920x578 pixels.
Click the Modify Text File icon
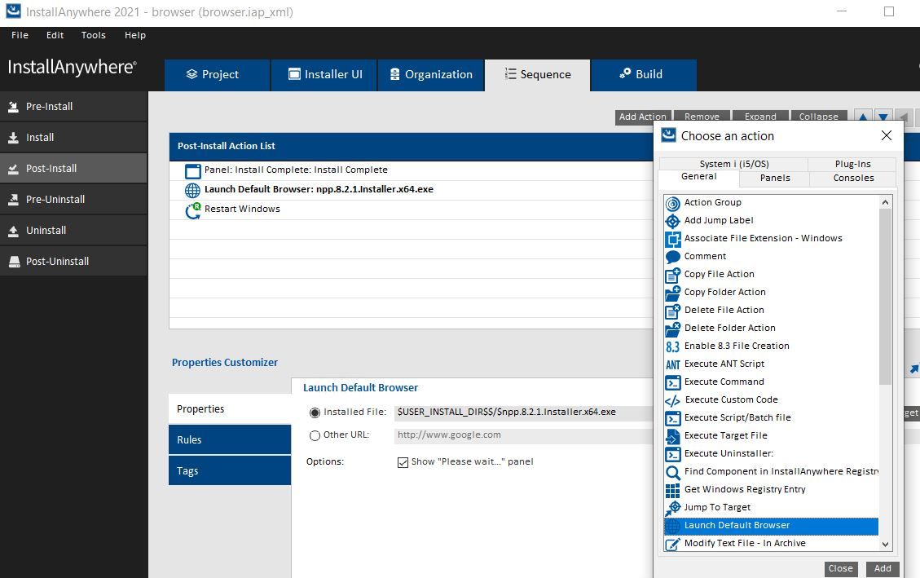click(x=672, y=544)
